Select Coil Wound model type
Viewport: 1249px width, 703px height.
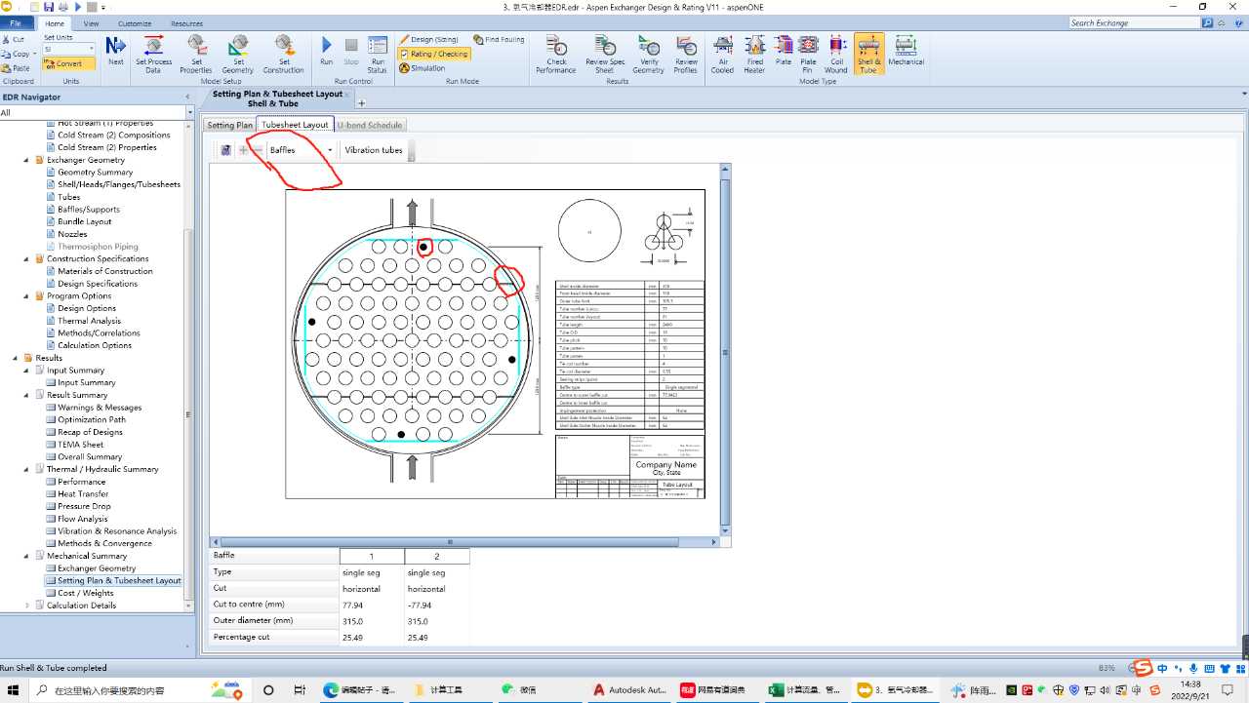click(x=836, y=55)
